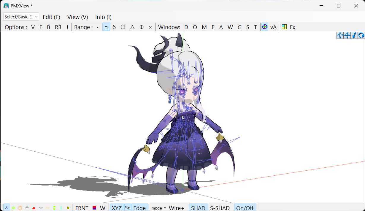Viewport: 365px width, 211px height.
Task: Toggle Edge rendering
Action: 139,208
